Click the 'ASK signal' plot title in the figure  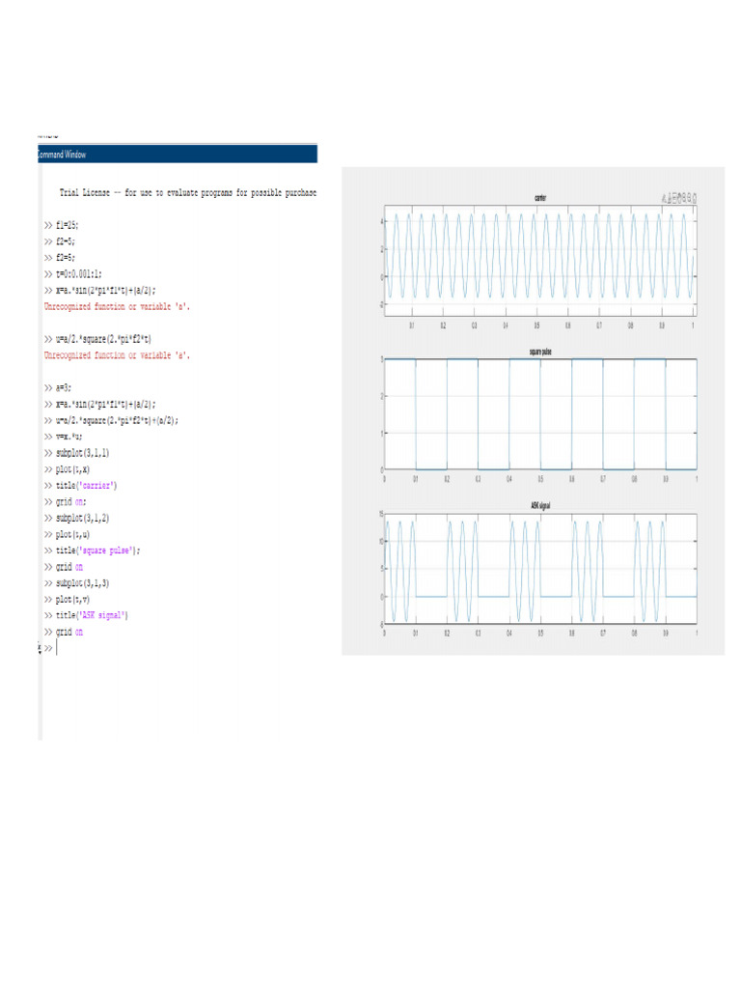tap(540, 505)
